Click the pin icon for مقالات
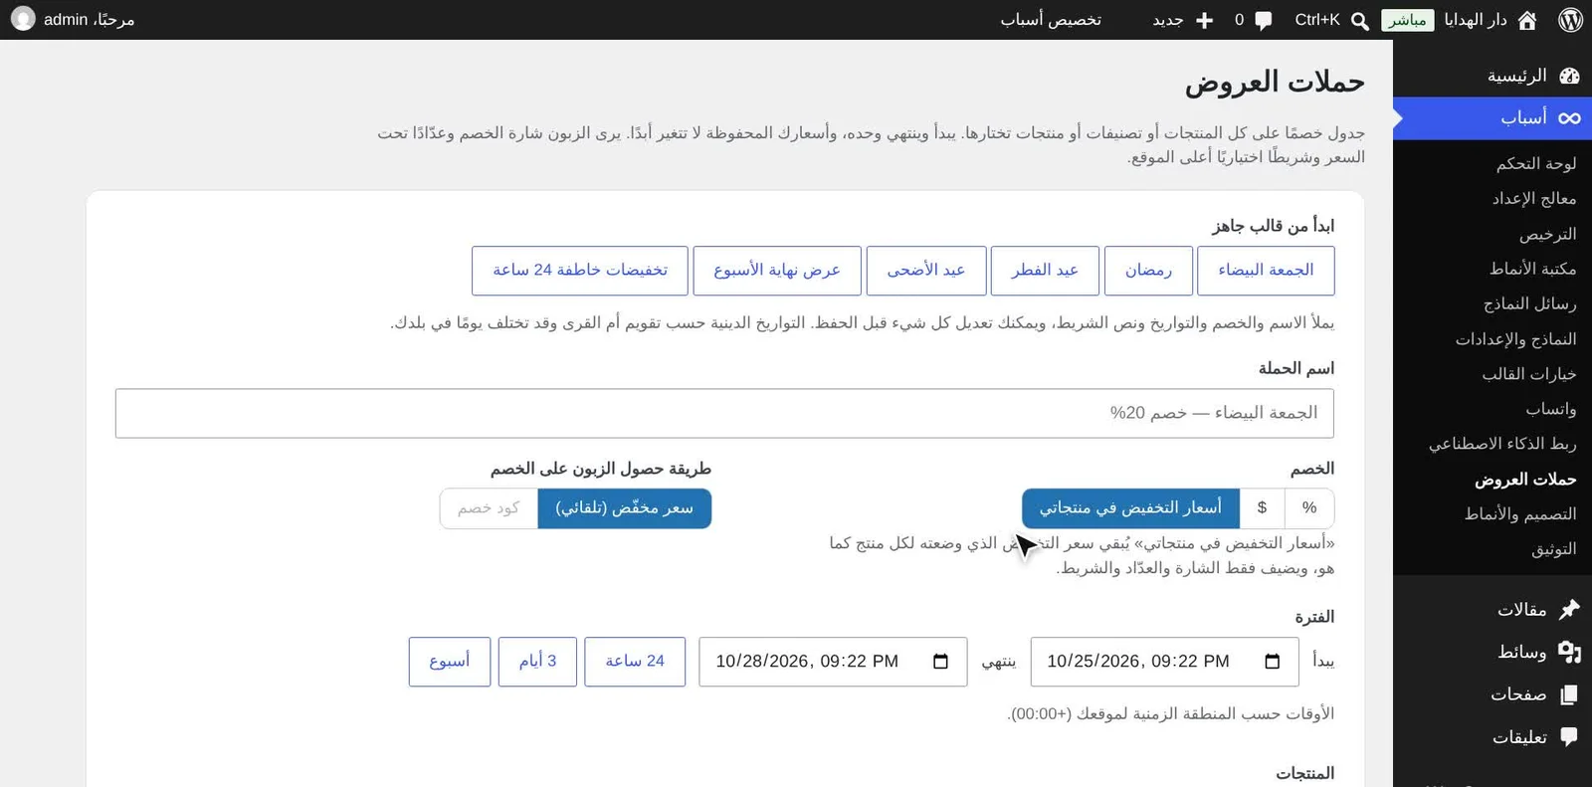 (1569, 609)
